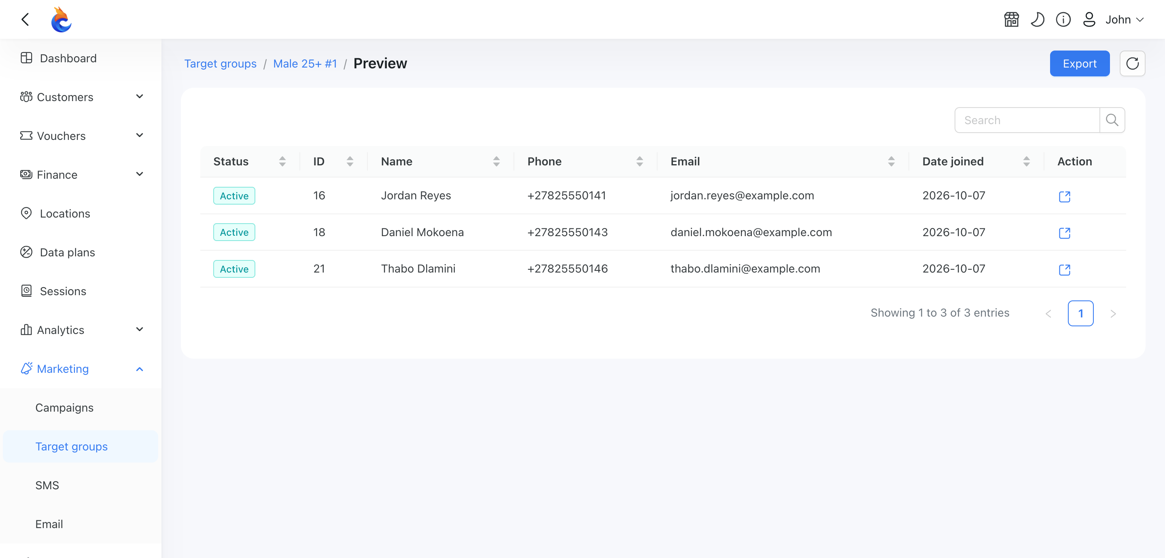
Task: Click Active badge for Thabo Dlamini
Action: tap(234, 269)
